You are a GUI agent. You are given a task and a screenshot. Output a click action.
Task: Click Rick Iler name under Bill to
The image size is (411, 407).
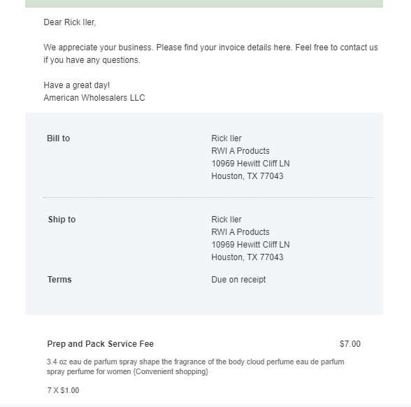[226, 138]
